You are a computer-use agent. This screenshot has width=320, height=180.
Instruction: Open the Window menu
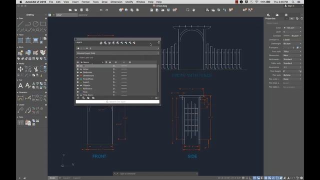(140, 2)
